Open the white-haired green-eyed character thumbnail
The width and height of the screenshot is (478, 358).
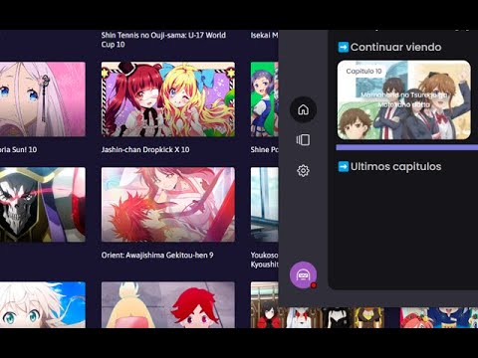point(43,305)
